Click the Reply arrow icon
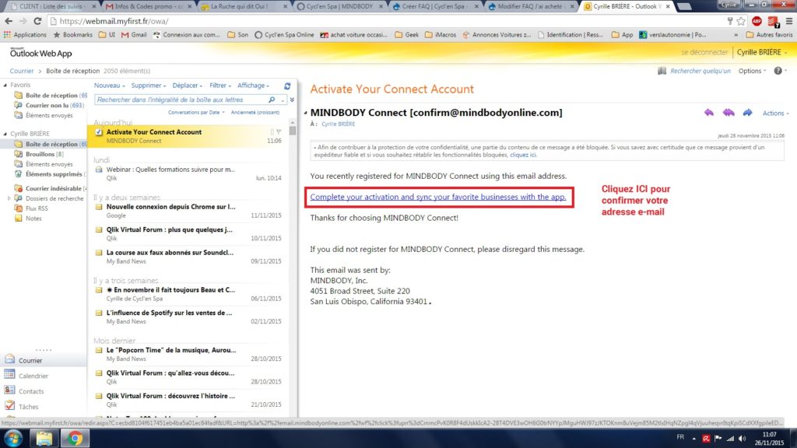Image resolution: width=797 pixels, height=448 pixels. (708, 113)
